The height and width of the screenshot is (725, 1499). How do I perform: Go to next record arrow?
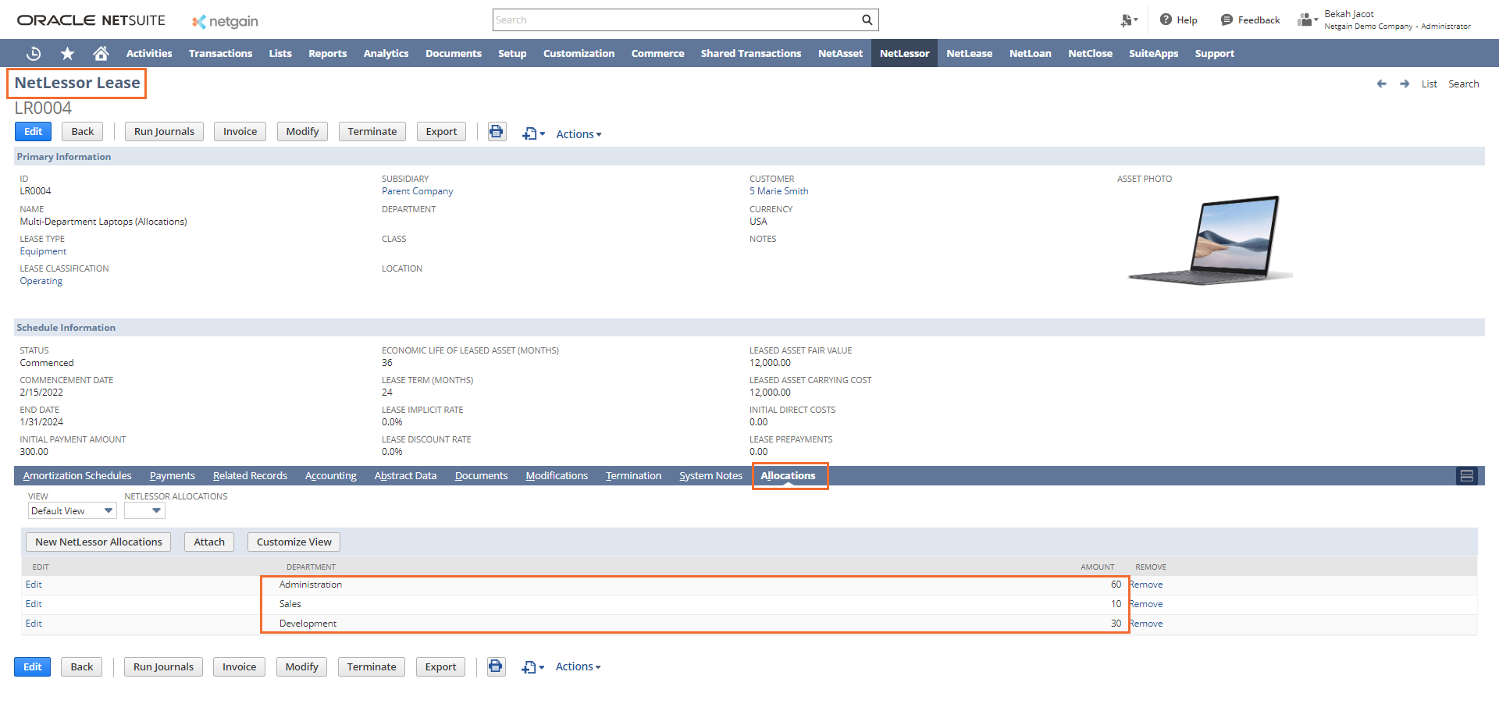[x=1404, y=84]
